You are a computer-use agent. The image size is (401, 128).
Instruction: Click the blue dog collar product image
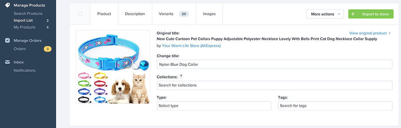pos(113,67)
